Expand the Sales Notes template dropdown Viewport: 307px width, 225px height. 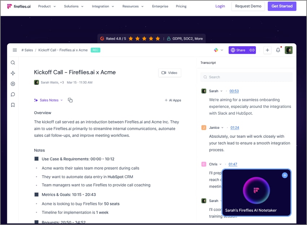point(61,100)
